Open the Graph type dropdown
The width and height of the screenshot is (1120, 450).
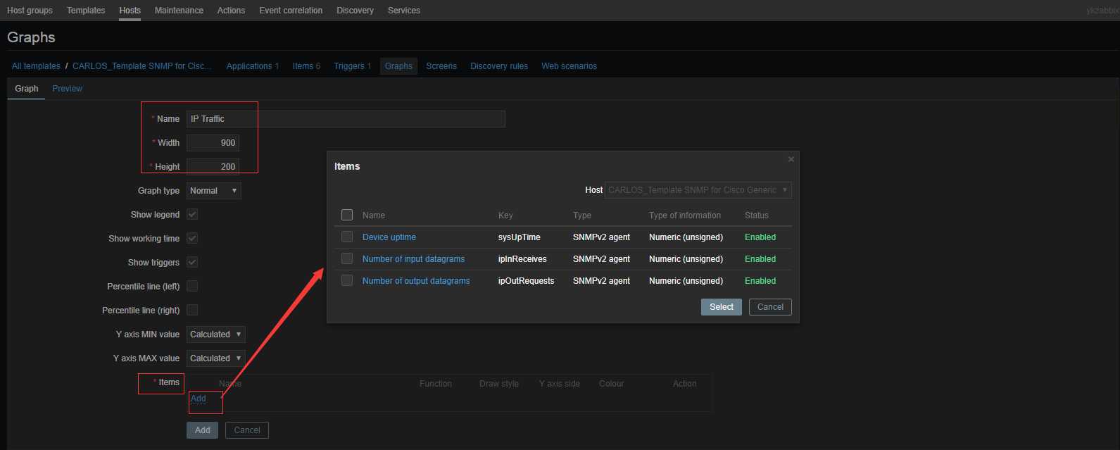pos(214,190)
